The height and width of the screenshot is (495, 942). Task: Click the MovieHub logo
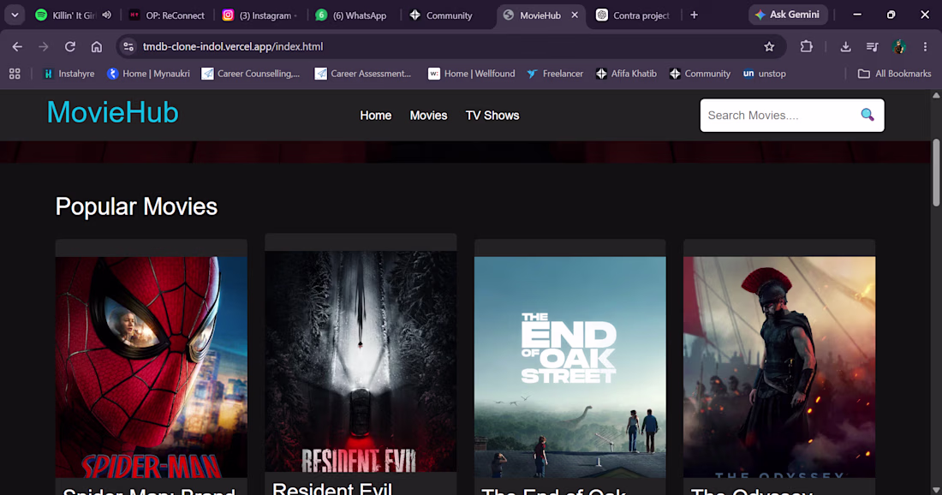(113, 112)
